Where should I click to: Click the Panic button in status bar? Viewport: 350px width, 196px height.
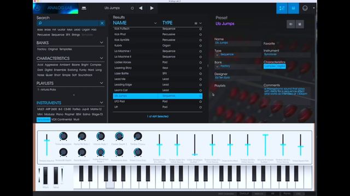287,194
